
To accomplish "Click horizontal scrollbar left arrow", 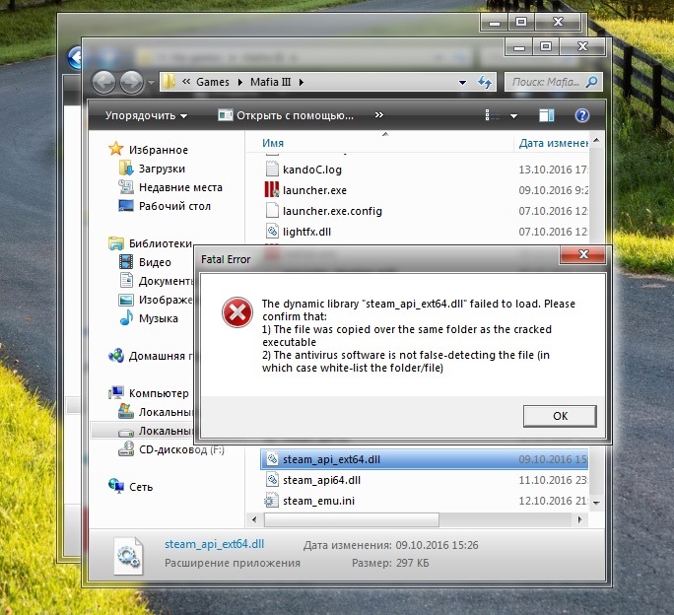I will click(254, 519).
